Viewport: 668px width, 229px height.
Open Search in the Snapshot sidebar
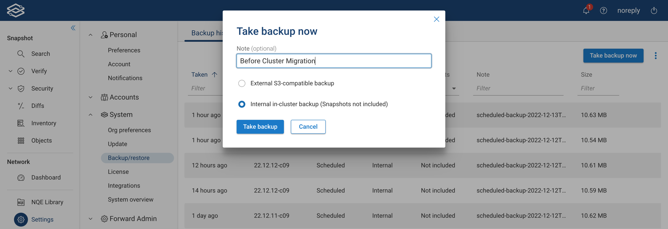40,54
